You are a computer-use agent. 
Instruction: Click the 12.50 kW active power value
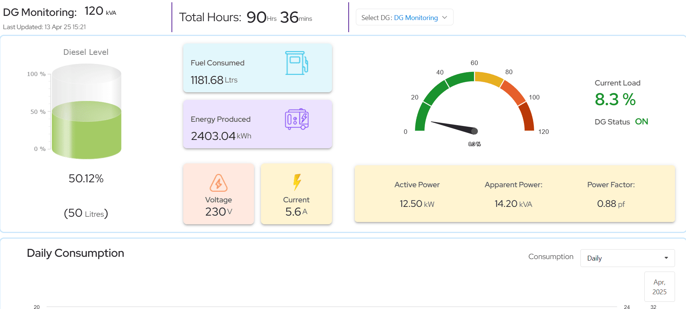pyautogui.click(x=417, y=204)
